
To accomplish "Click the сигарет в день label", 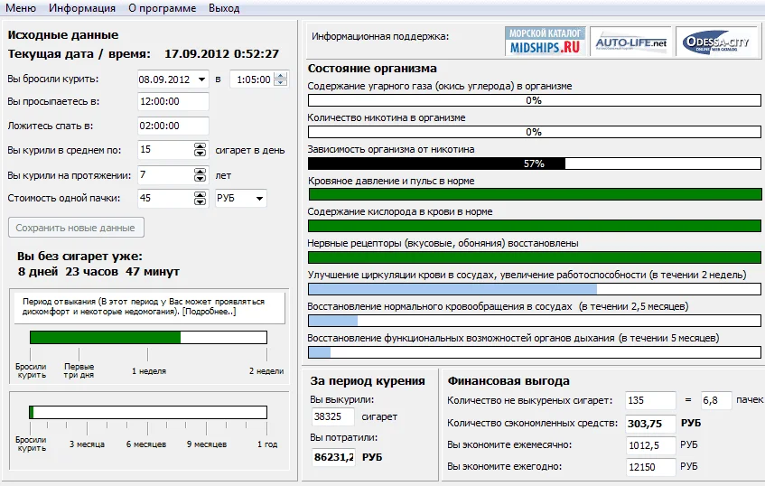I will coord(250,150).
